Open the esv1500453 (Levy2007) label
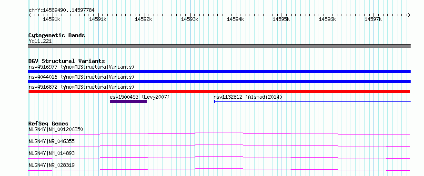 [x=140, y=97]
